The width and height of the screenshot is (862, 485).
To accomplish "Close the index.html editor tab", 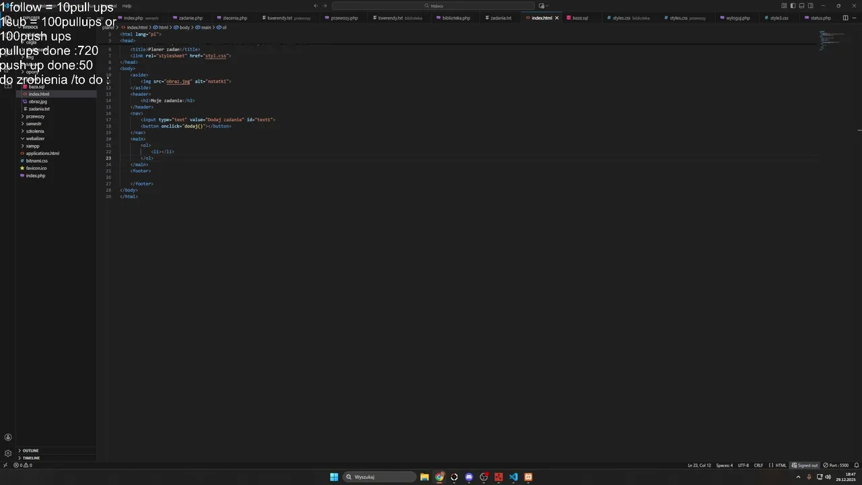I will pyautogui.click(x=556, y=18).
